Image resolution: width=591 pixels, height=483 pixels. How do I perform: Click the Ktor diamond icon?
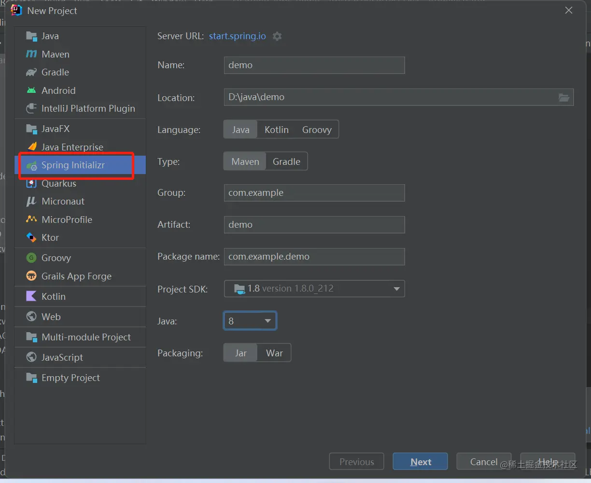coord(31,237)
